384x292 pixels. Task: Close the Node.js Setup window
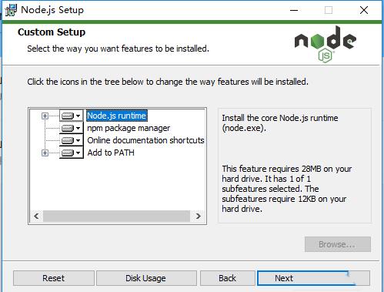click(364, 10)
